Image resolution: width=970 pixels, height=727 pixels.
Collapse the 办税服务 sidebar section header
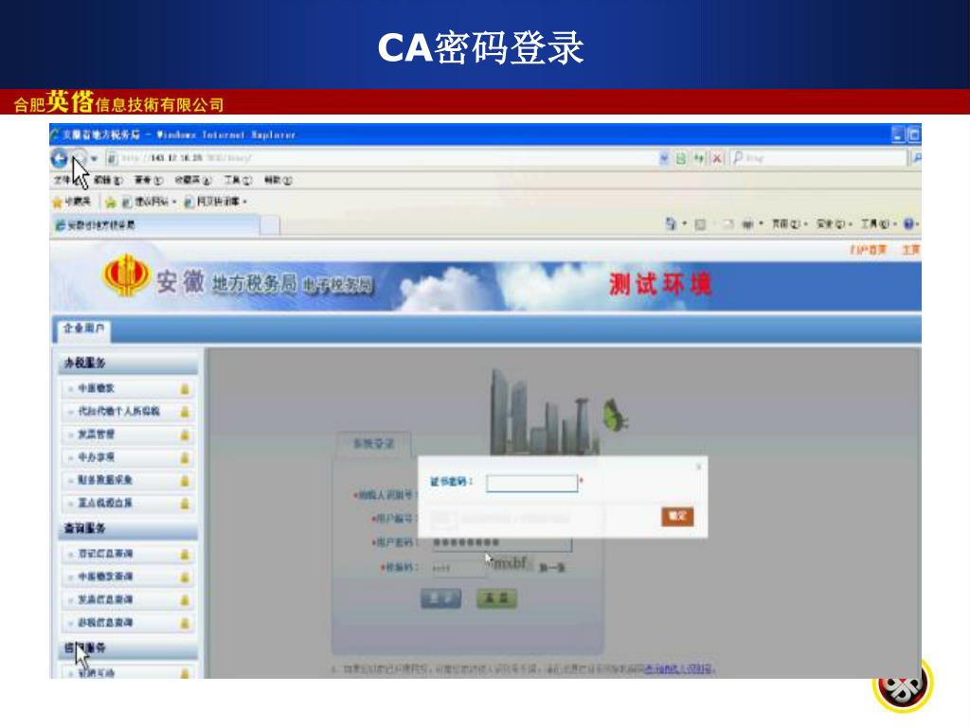(x=129, y=363)
